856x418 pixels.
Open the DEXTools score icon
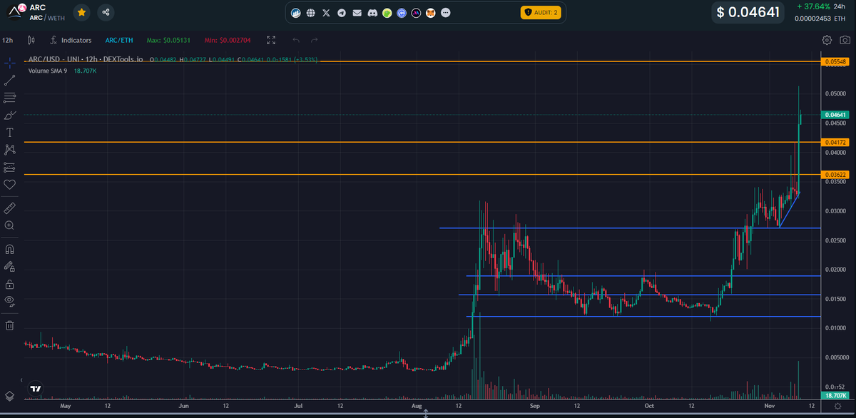(296, 13)
